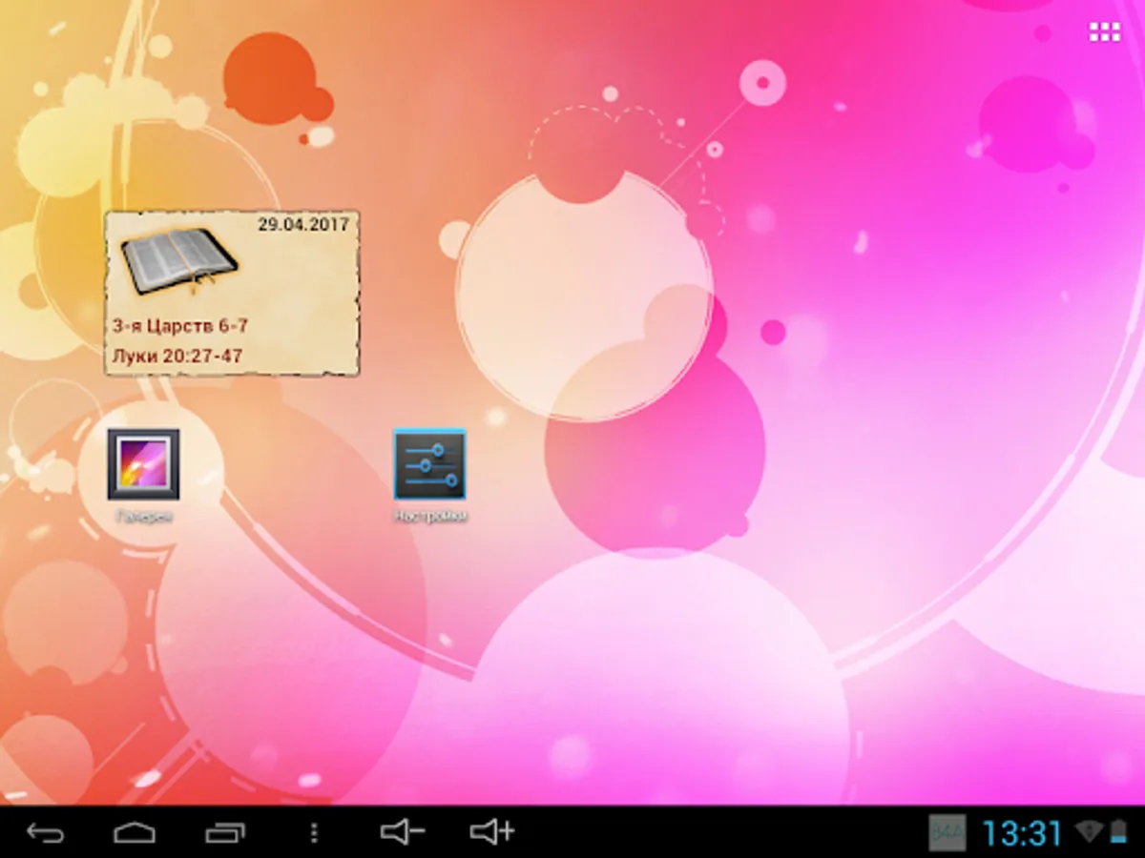Viewport: 1145px width, 858px height.
Task: Open the Recent apps button
Action: click(225, 832)
